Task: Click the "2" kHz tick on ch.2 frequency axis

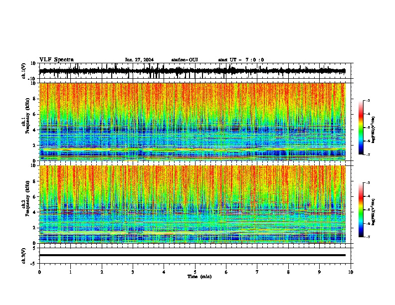Action: 34,228
